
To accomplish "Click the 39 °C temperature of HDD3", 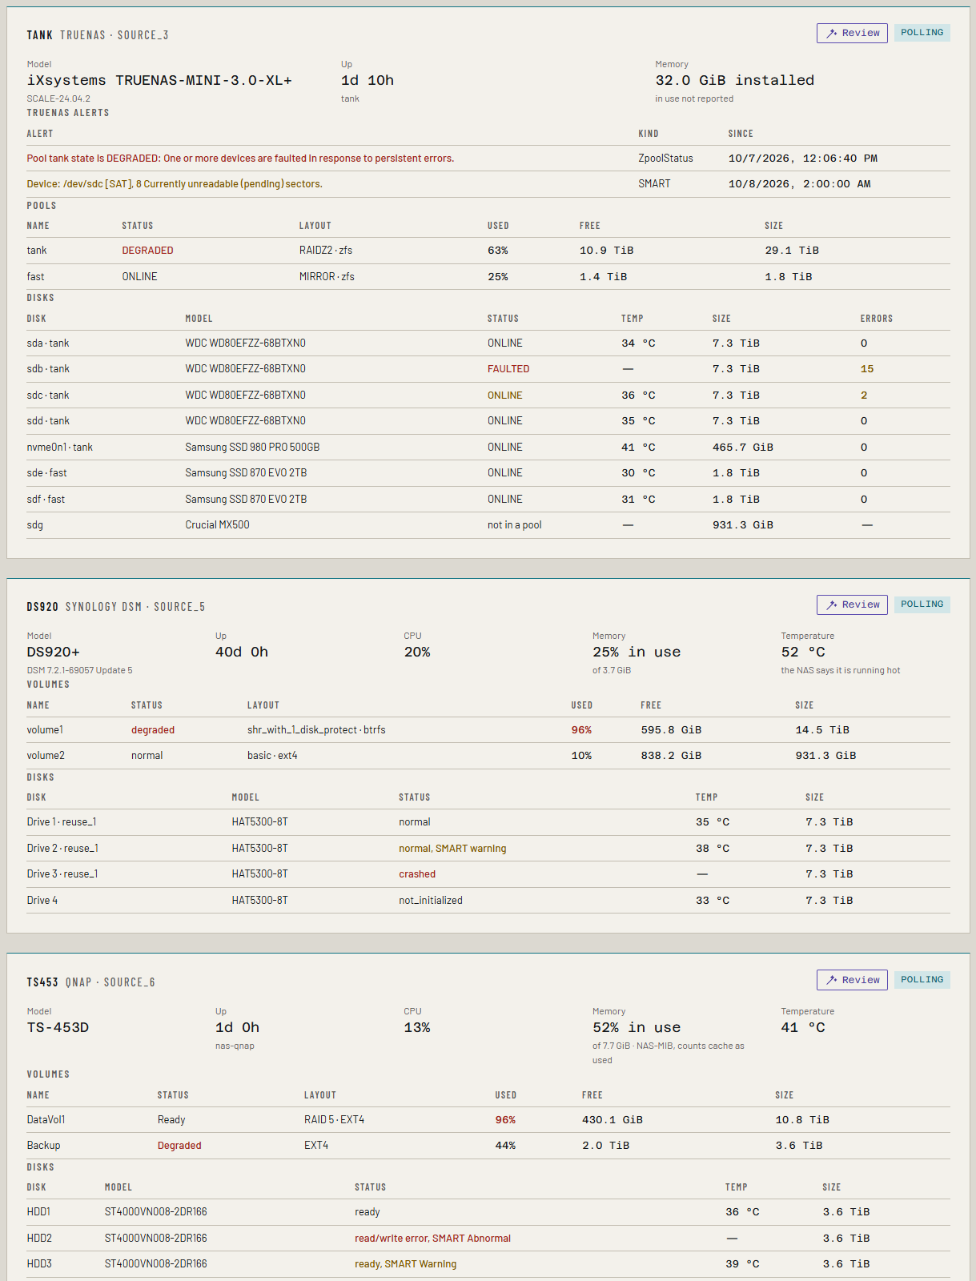I will [x=742, y=1264].
